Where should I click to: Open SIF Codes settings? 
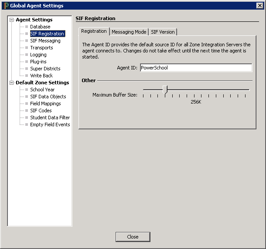(x=41, y=111)
